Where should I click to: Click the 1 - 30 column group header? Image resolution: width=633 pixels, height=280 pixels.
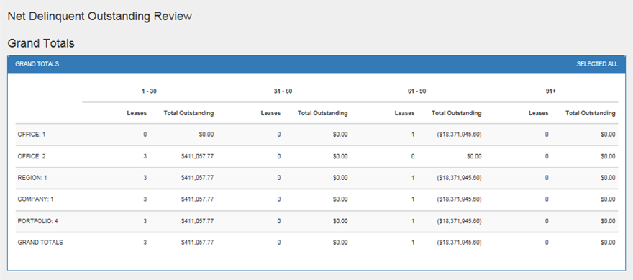pos(149,91)
